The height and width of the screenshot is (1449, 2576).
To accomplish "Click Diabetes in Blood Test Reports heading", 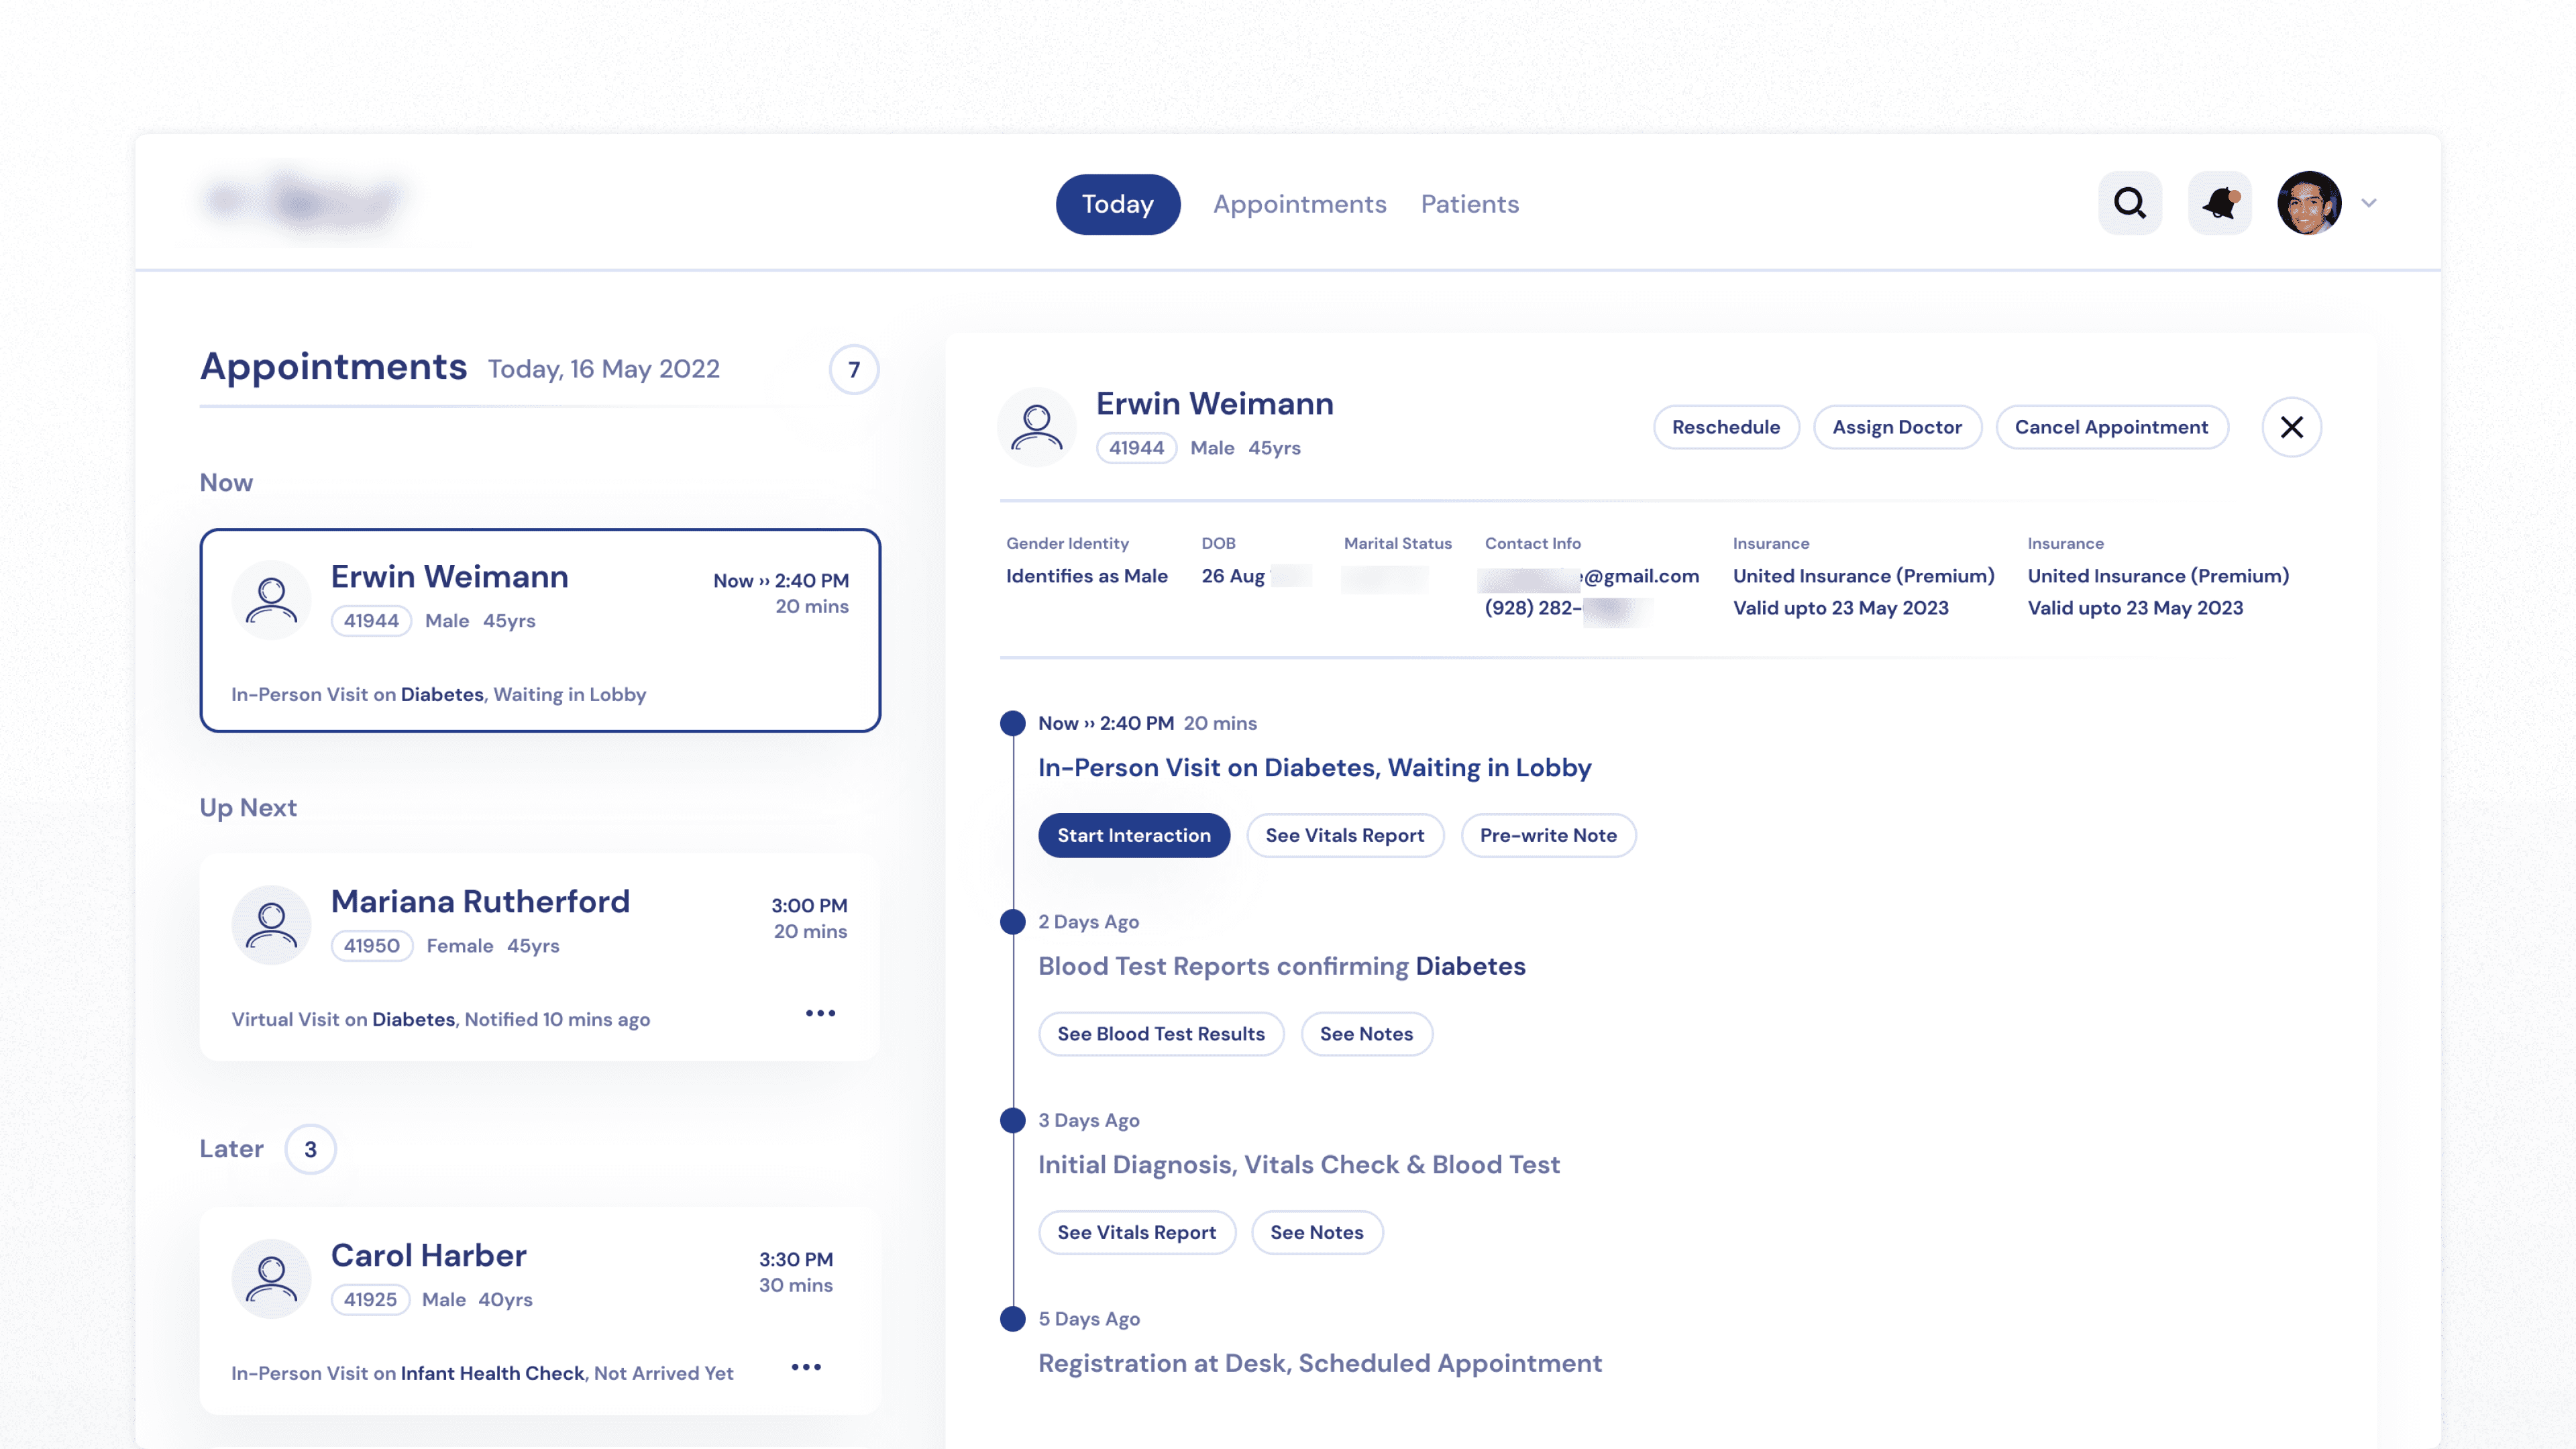I will tap(1470, 966).
